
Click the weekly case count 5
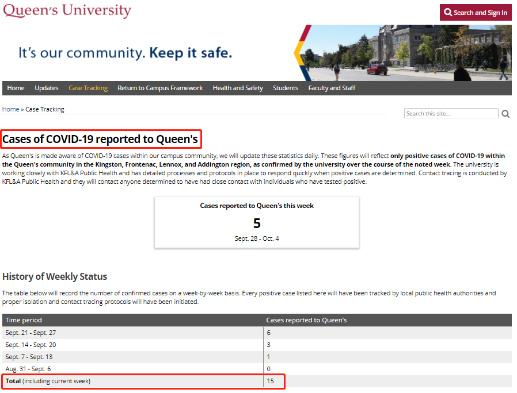(257, 223)
